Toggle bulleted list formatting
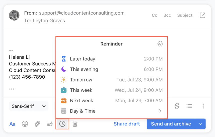The height and width of the screenshot is (137, 215). coord(189,106)
